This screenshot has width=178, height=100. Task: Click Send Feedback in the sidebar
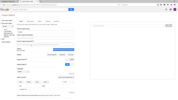coord(6,42)
